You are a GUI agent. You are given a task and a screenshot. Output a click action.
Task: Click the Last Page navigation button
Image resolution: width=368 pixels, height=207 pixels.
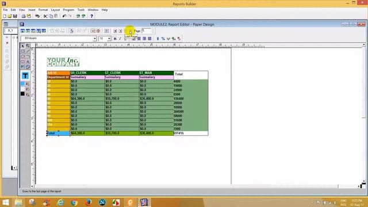click(x=131, y=31)
